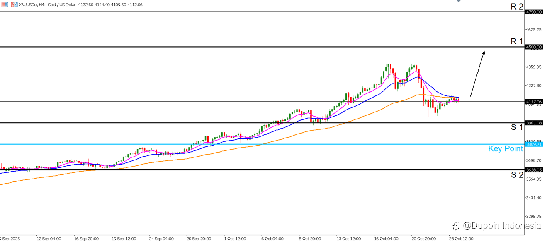This screenshot has height=241, width=547.
Task: Click the 12 Sep 04:00 time label
Action: [49, 239]
